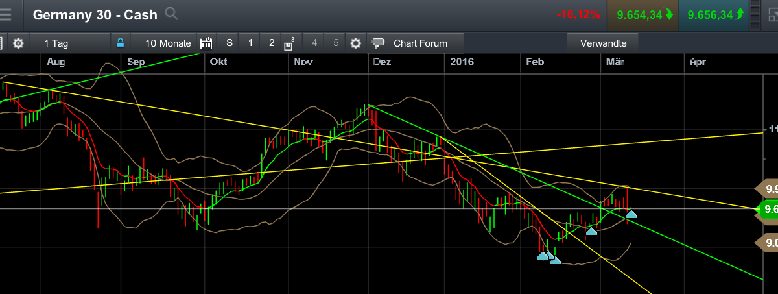Click the stacked panel icon at top right
Screen dimensions: 778x294
tap(756, 14)
